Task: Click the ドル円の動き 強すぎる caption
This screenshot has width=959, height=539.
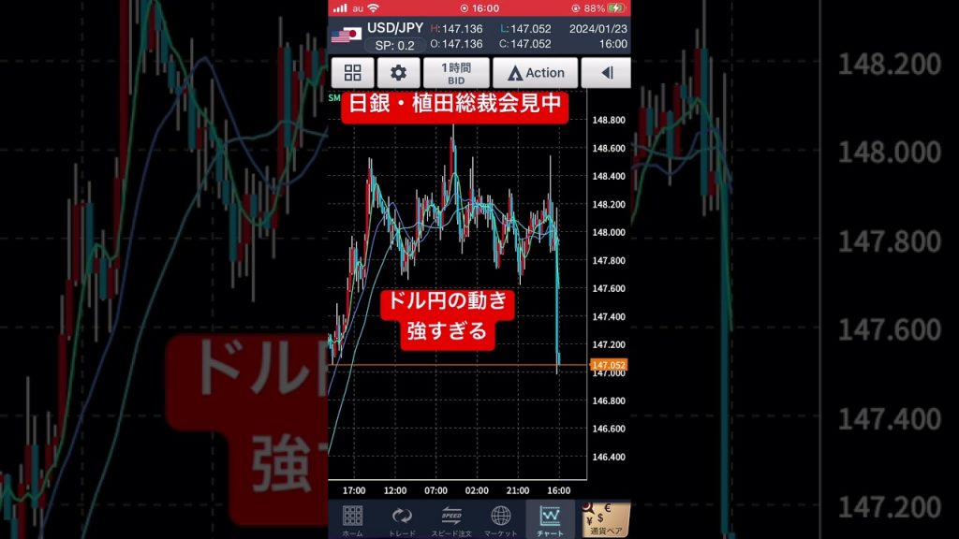Action: pos(447,317)
